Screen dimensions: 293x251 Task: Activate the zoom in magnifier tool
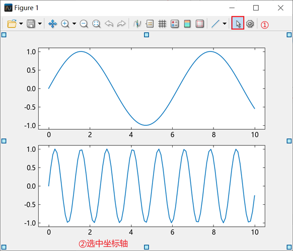click(65, 24)
